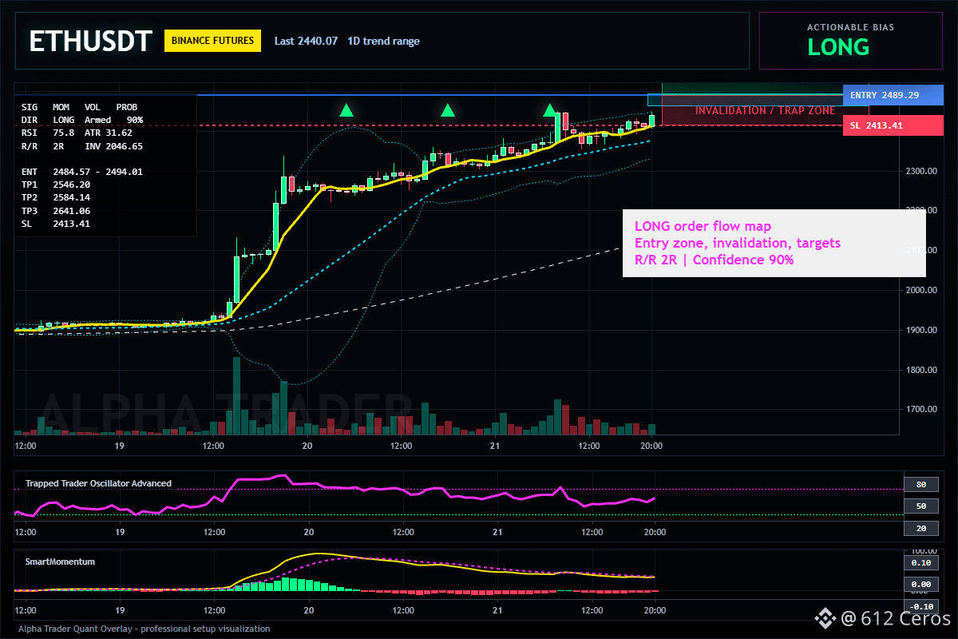Click the Trapped Trader Oscillator Advanced title
The image size is (958, 639).
tap(98, 483)
